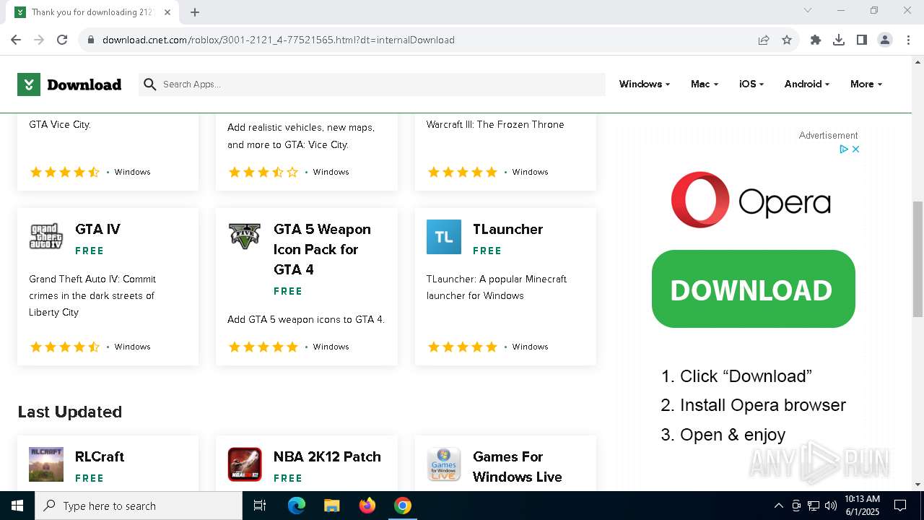Expand the iOS platform dropdown
The height and width of the screenshot is (520, 924).
(751, 84)
